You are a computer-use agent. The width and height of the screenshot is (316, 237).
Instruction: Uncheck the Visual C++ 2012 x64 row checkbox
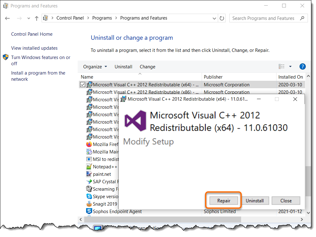coord(82,84)
